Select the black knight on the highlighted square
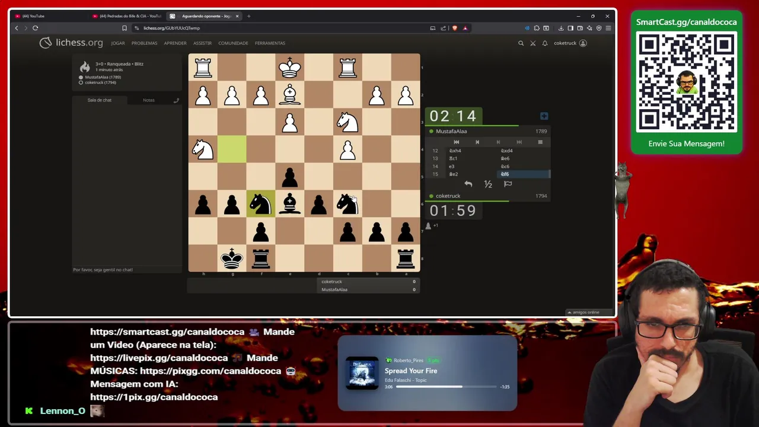This screenshot has height=427, width=759. (261, 203)
